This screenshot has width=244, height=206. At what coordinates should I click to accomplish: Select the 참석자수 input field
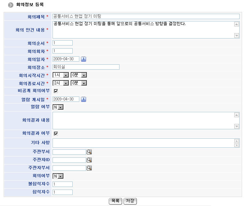coord(63,192)
